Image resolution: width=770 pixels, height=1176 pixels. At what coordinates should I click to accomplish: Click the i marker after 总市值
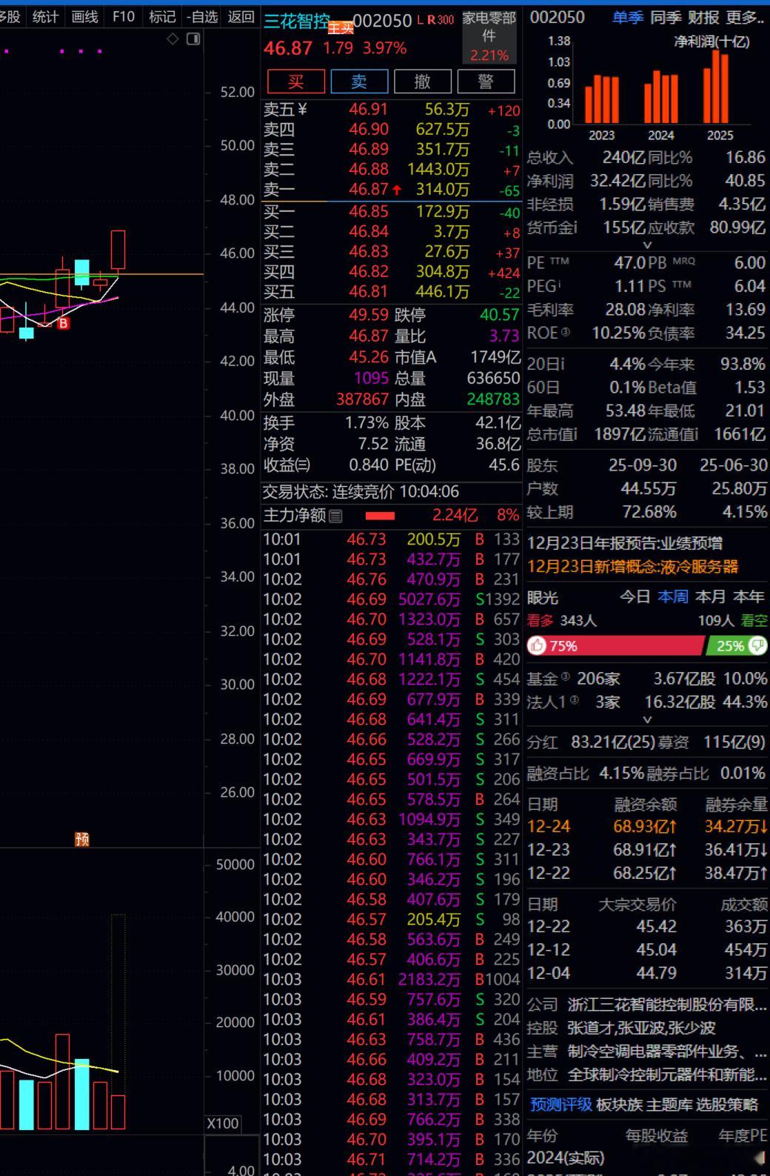(x=575, y=434)
